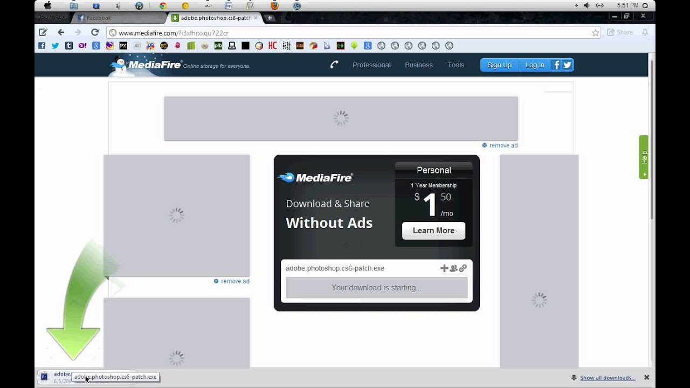This screenshot has height=388, width=690.
Task: Click the page vertical scrollbar
Action: click(652, 140)
